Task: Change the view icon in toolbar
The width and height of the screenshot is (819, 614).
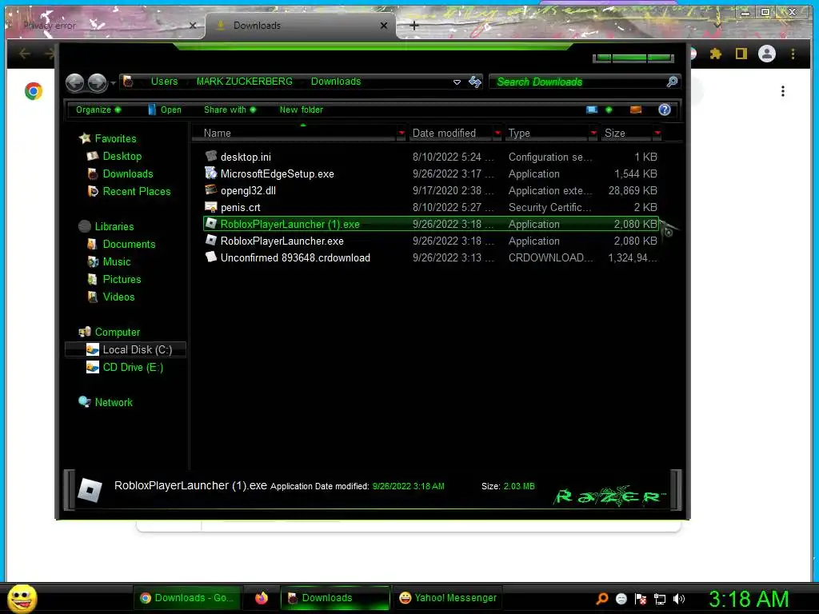Action: [591, 110]
